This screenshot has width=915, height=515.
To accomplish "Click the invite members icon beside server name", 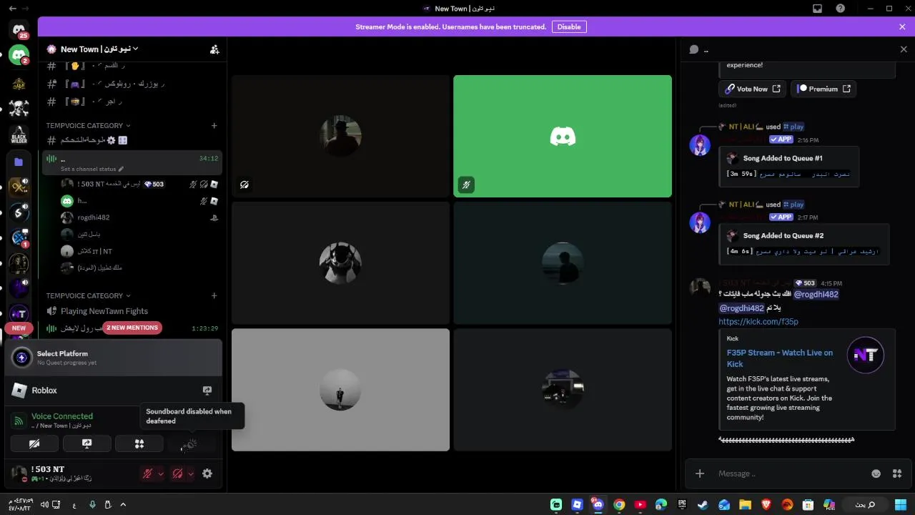I will (x=214, y=49).
